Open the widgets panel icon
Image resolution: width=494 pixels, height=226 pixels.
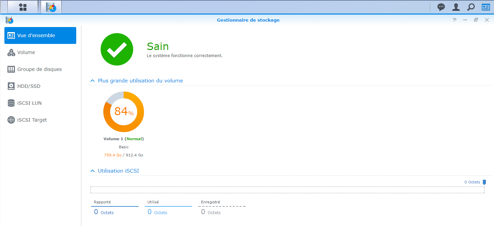(486, 7)
